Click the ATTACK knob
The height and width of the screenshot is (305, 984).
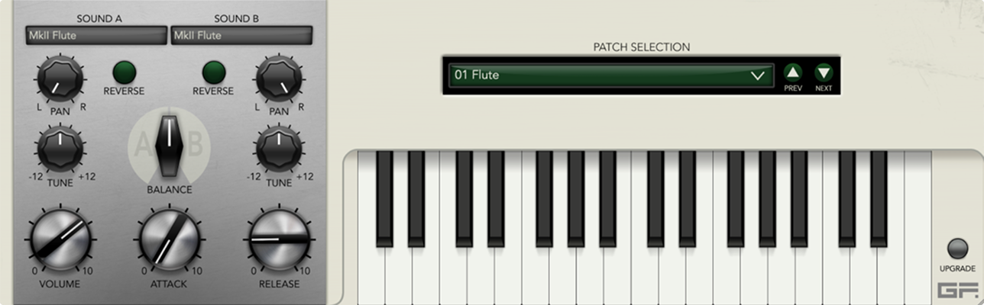coord(169,240)
